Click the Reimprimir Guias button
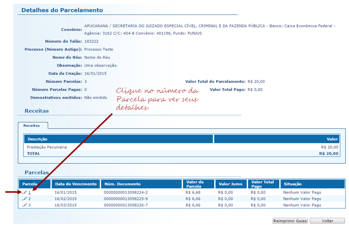349x228 pixels. (x=290, y=220)
